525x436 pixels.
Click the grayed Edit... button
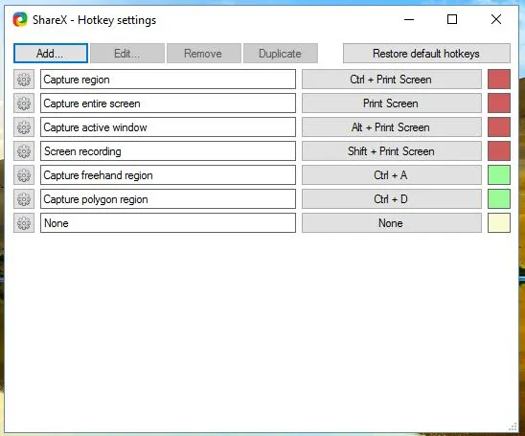[x=127, y=54]
